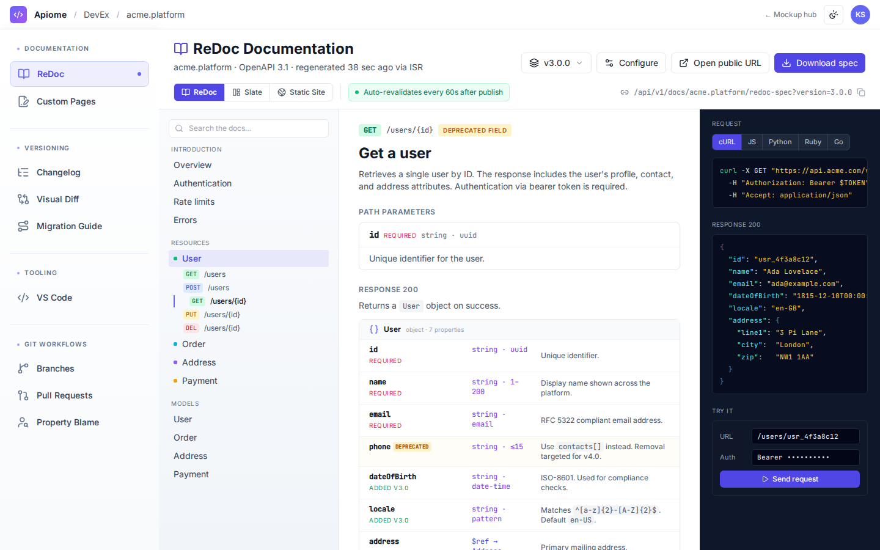Select Python request language tab
The width and height of the screenshot is (880, 550).
[780, 142]
